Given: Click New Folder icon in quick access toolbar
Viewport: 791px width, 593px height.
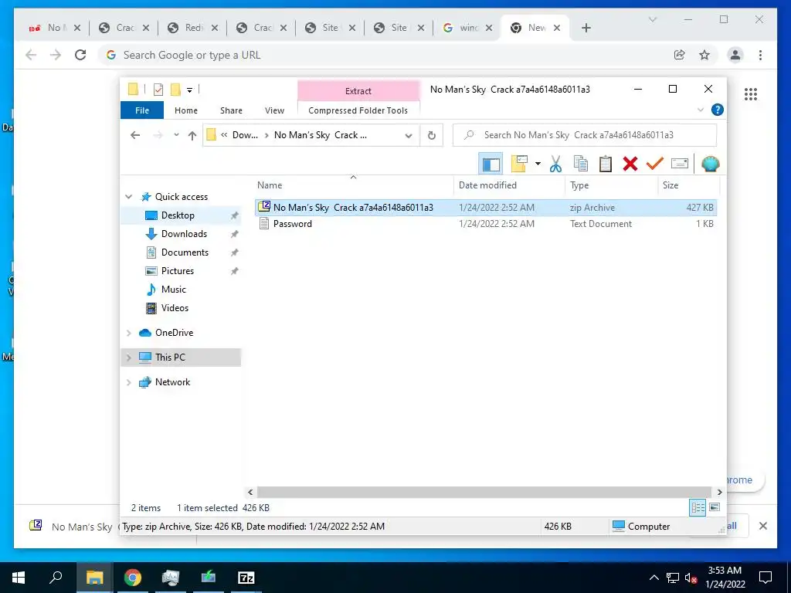Looking at the screenshot, I should pyautogui.click(x=175, y=90).
